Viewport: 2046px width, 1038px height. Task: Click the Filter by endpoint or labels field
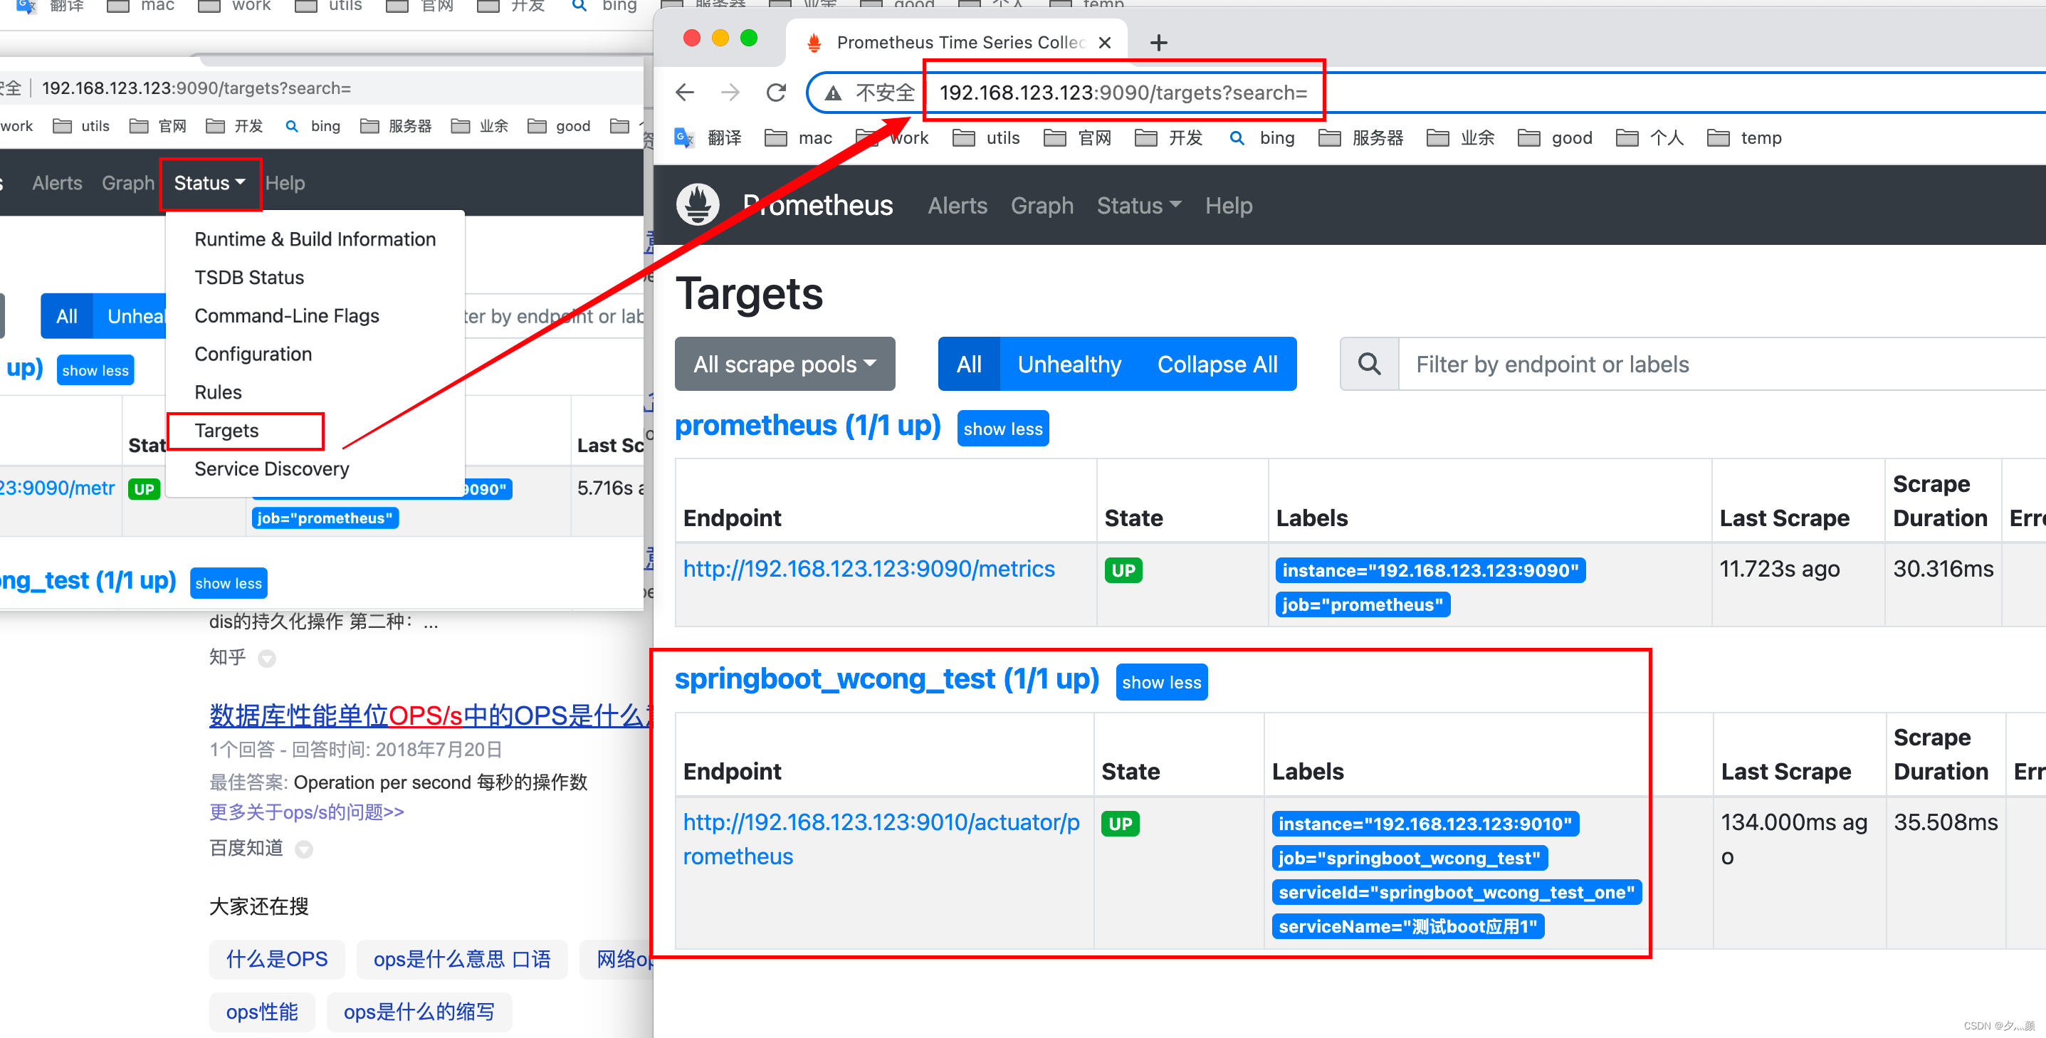(1724, 365)
